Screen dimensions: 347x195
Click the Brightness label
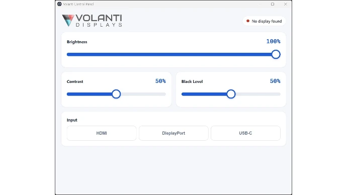77,42
